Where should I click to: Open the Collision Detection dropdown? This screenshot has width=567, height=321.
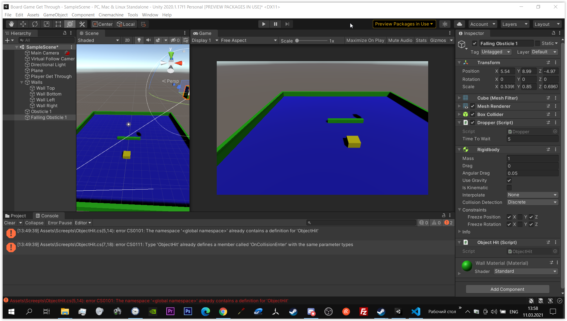point(532,202)
